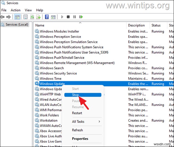Toggle Show/Hide Console Tree icon
Image resolution: width=174 pixels, height=147 pixels.
[17, 17]
